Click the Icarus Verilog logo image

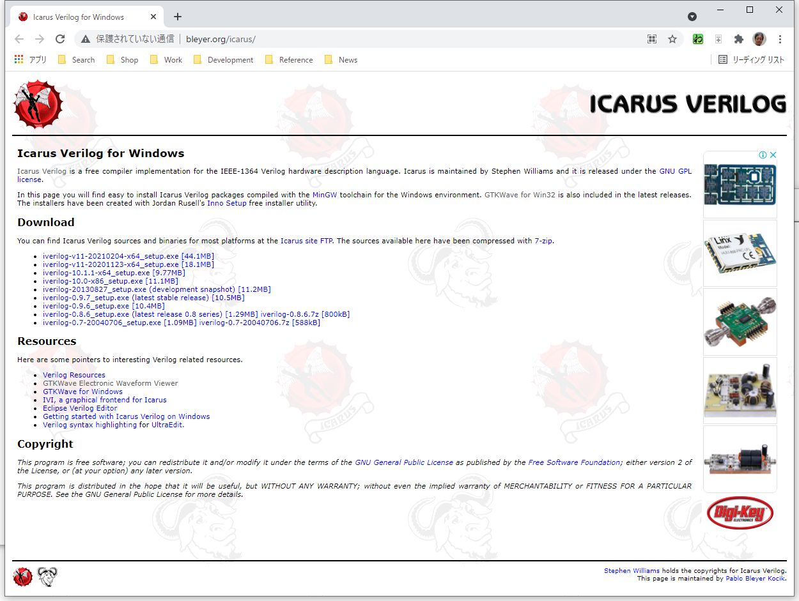click(36, 104)
